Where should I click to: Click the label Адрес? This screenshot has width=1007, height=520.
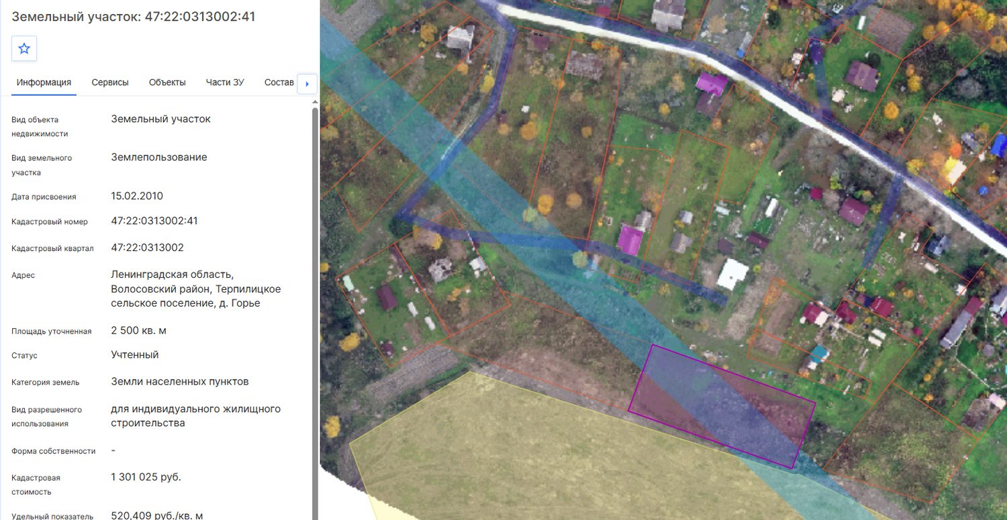point(23,275)
